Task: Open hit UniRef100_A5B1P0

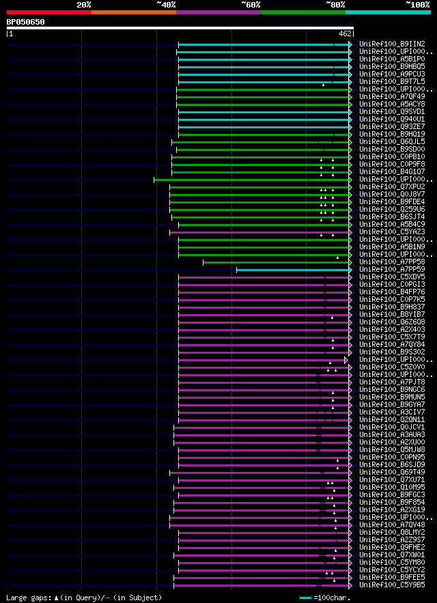Action: click(392, 59)
